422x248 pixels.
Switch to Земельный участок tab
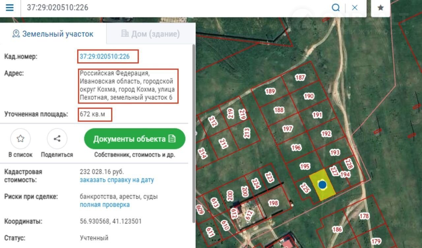[53, 34]
